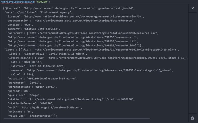Screen dimensions: 198x123
Task: Copy output using the clipboard icon
Action: 193,118
